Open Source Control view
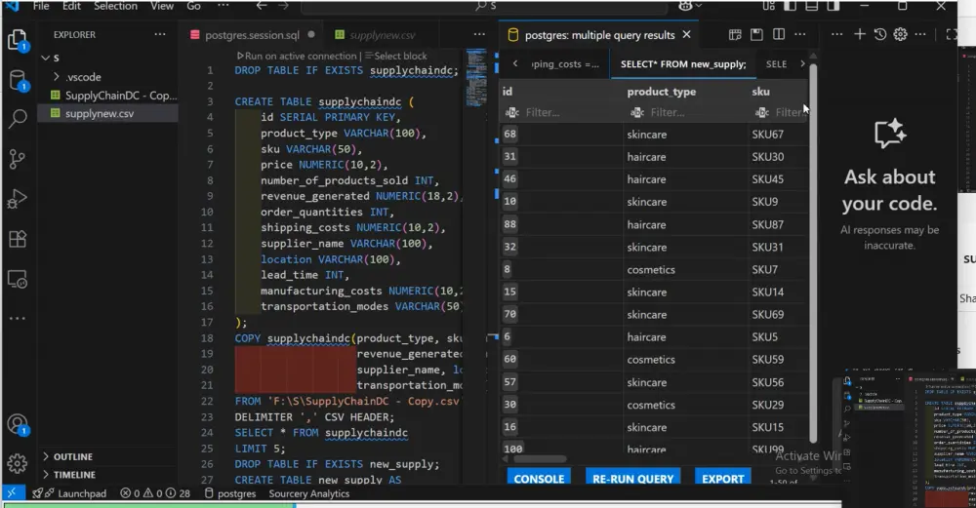This screenshot has width=976, height=508. click(17, 160)
